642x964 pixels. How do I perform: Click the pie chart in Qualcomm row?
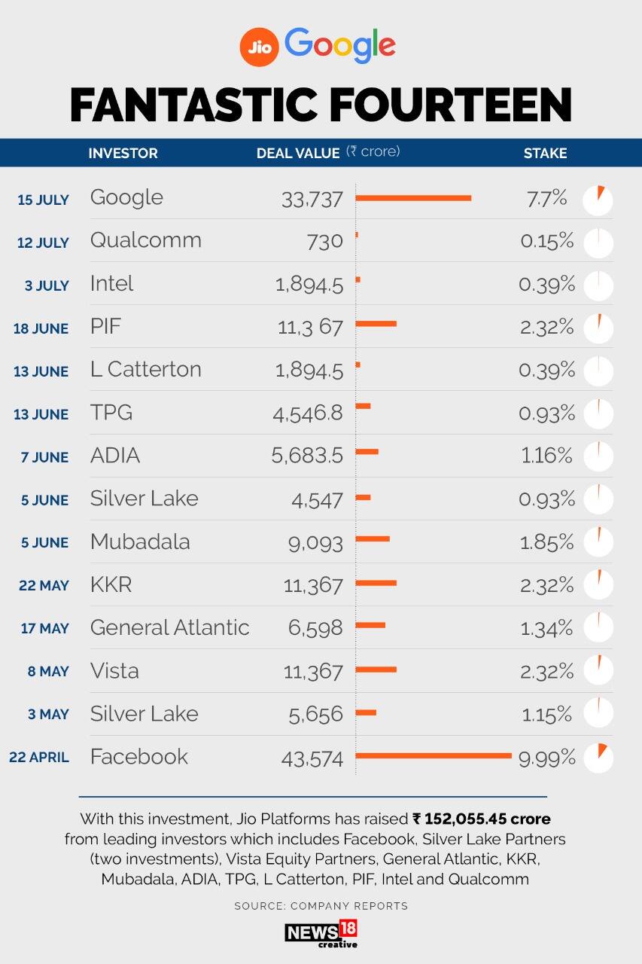click(x=598, y=243)
